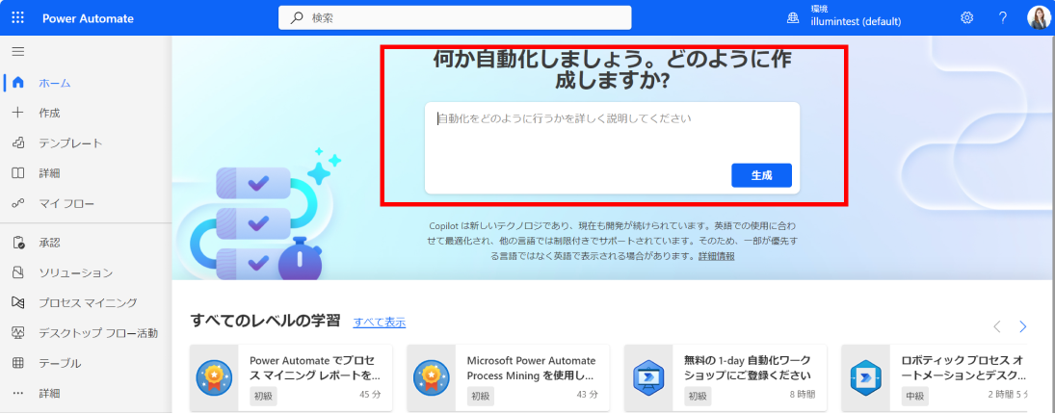Click the solutions icon beside ソリューション
Viewport: 1055px width, 414px height.
point(18,272)
